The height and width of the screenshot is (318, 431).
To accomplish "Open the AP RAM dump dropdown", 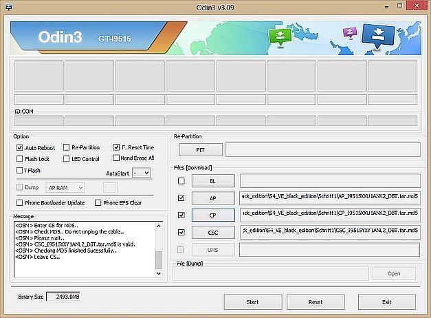I will click(65, 187).
